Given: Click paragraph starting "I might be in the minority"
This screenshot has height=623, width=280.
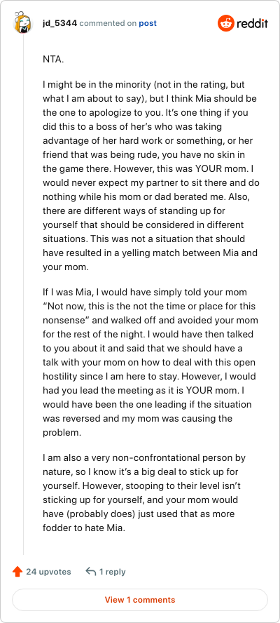Looking at the screenshot, I should (150, 176).
